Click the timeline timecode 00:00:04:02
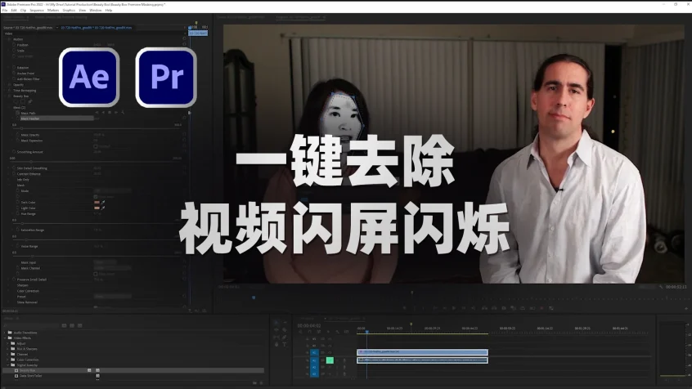The image size is (692, 389). tap(309, 325)
